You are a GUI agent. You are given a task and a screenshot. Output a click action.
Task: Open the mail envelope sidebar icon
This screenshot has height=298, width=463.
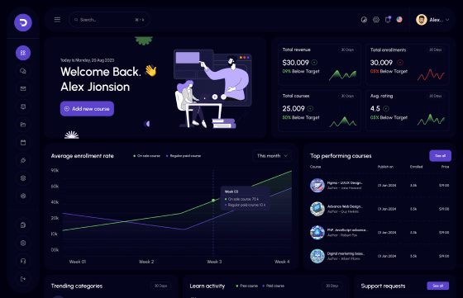click(x=23, y=88)
